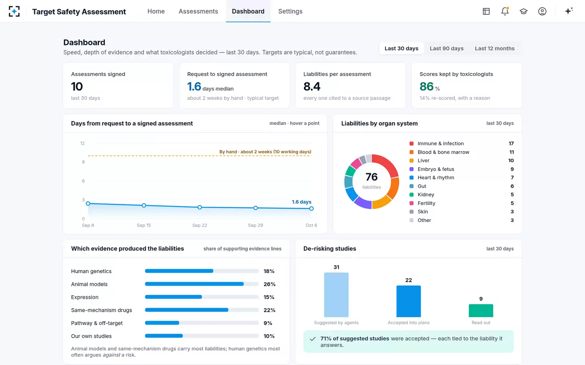
Task: Click the Oct 6 data point on chart
Action: coord(311,208)
